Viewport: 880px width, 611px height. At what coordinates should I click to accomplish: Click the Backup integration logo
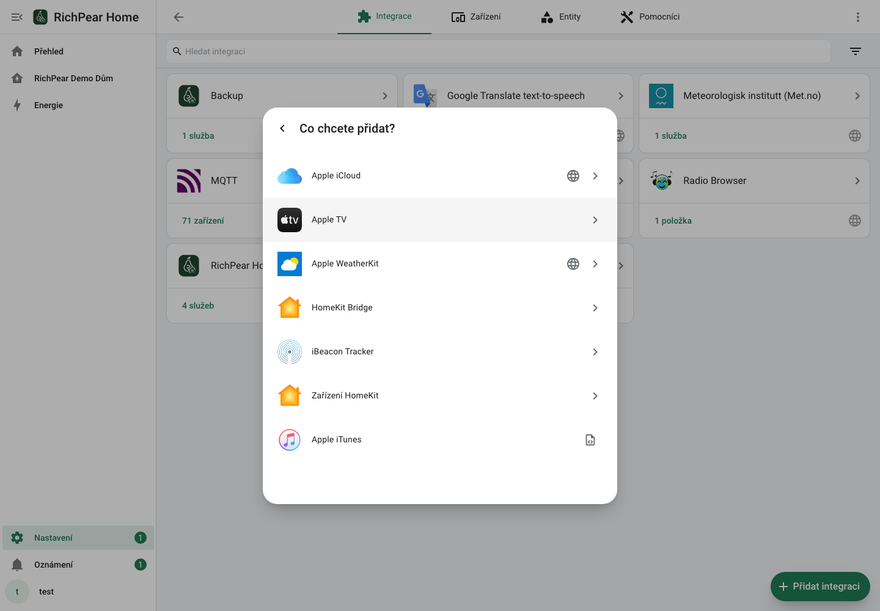189,96
